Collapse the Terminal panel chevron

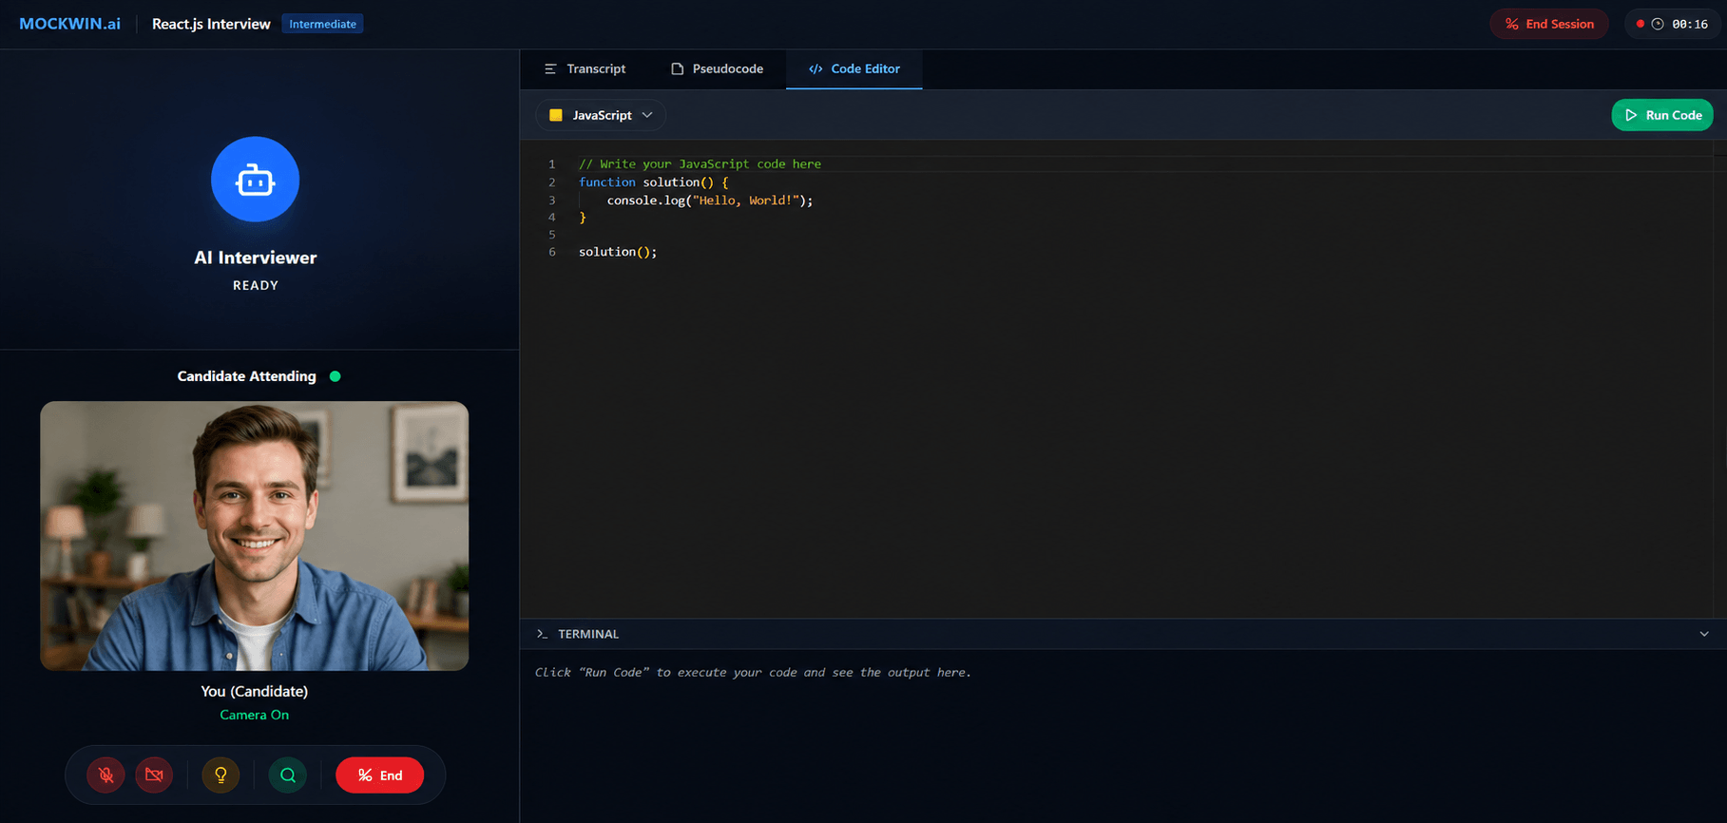(x=1704, y=634)
